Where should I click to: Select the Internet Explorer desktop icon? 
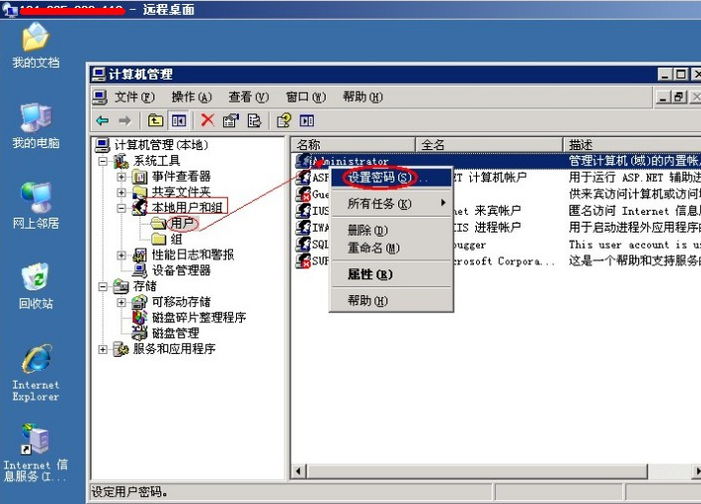(36, 373)
